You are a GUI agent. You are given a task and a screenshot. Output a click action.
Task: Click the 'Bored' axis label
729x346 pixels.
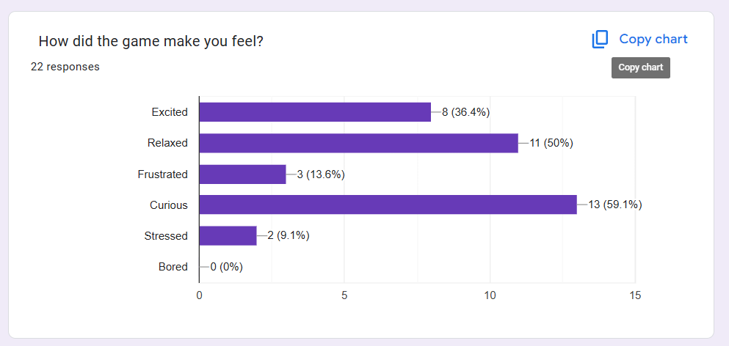pyautogui.click(x=173, y=267)
